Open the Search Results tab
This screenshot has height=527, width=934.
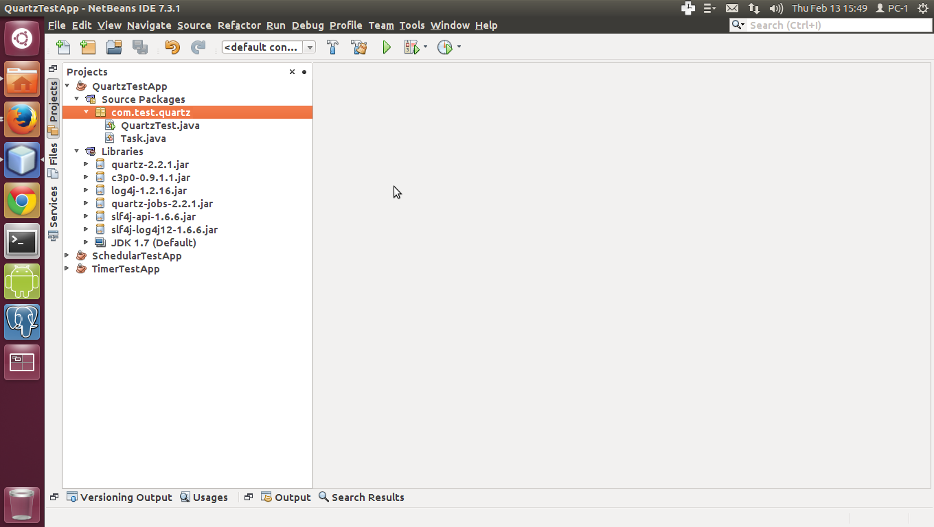[x=361, y=497]
